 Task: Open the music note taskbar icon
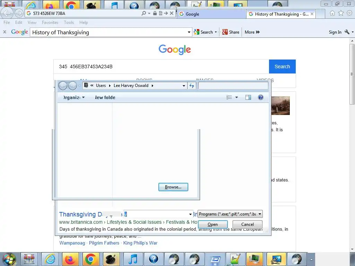133,259
